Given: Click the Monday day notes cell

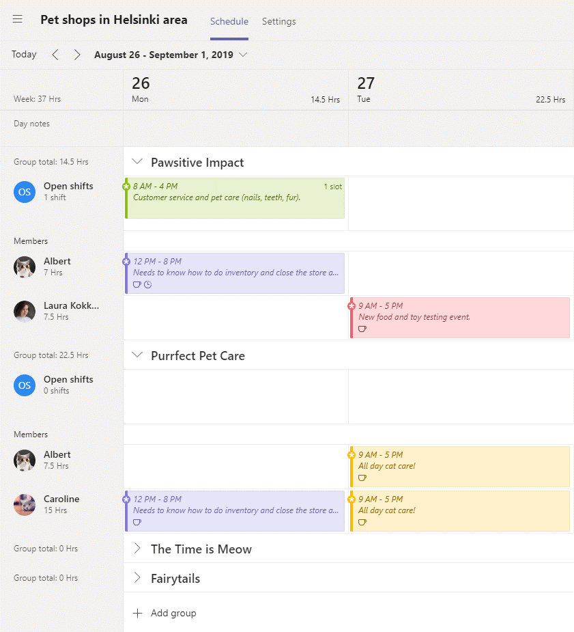Looking at the screenshot, I should click(x=236, y=128).
